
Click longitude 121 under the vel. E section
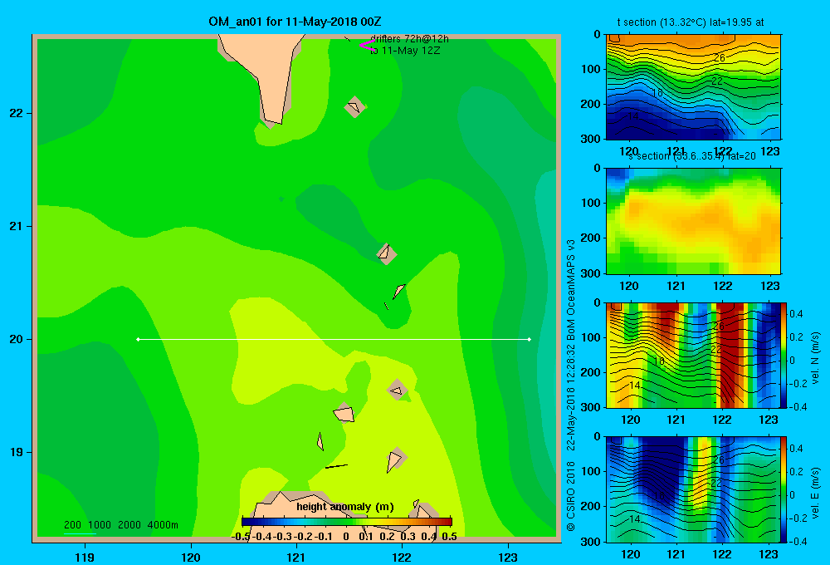click(676, 554)
